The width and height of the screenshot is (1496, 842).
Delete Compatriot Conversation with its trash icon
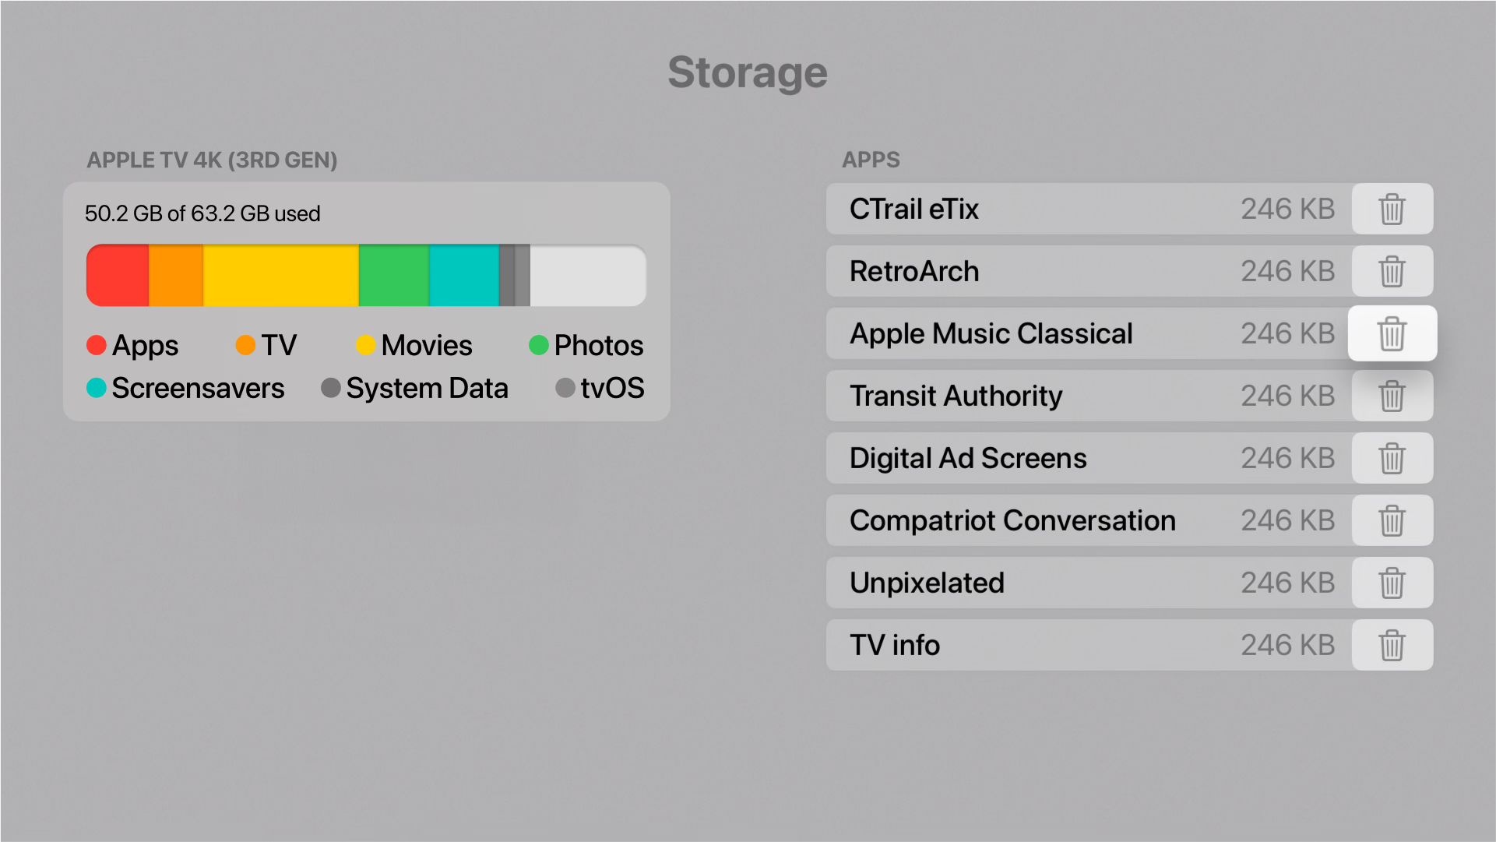pos(1392,520)
